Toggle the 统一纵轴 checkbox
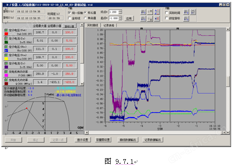The width and height of the screenshot is (233, 168). pyautogui.click(x=69, y=13)
